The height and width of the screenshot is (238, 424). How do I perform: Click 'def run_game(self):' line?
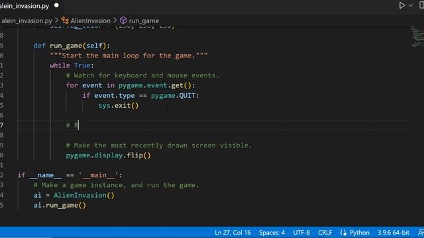point(72,46)
